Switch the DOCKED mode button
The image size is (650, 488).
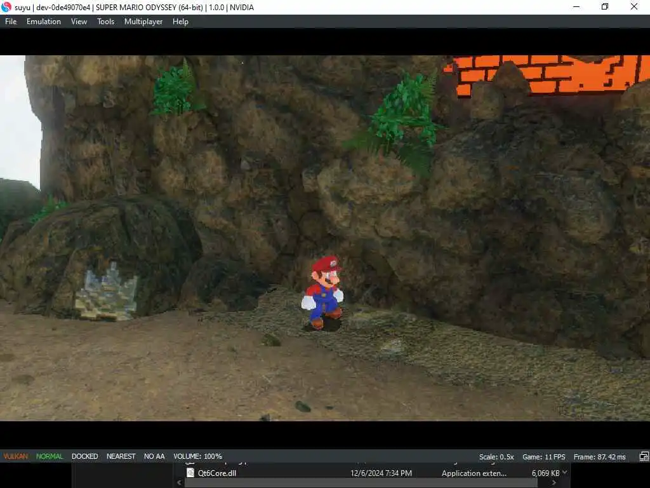pos(84,456)
